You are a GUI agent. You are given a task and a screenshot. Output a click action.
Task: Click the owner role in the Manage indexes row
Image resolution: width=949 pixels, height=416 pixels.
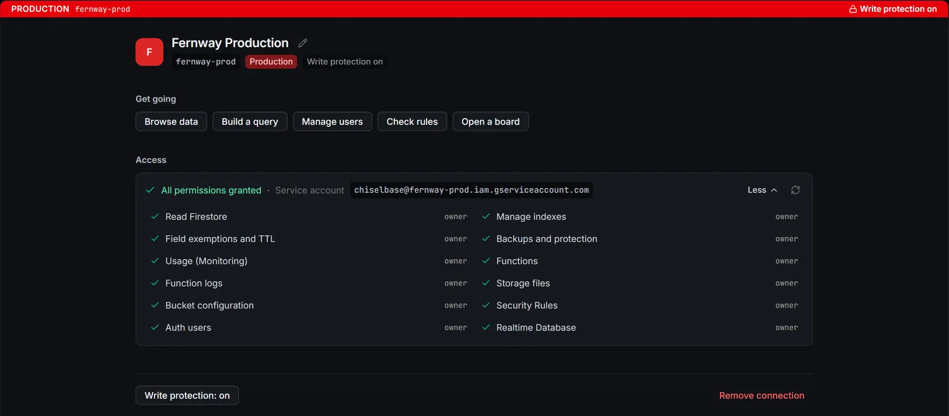coord(786,217)
